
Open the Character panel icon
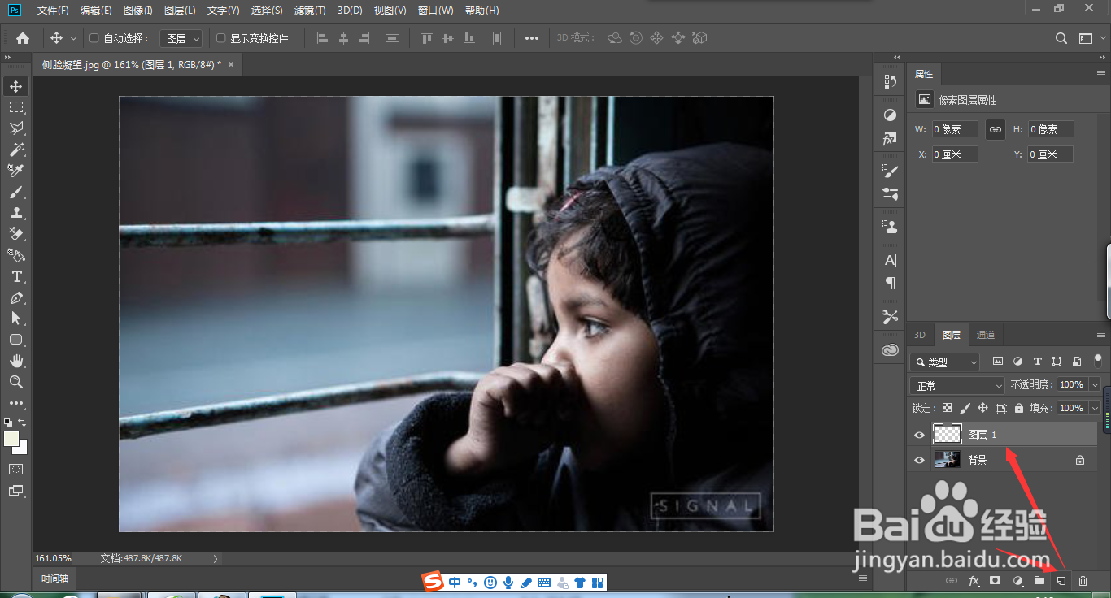tap(890, 260)
